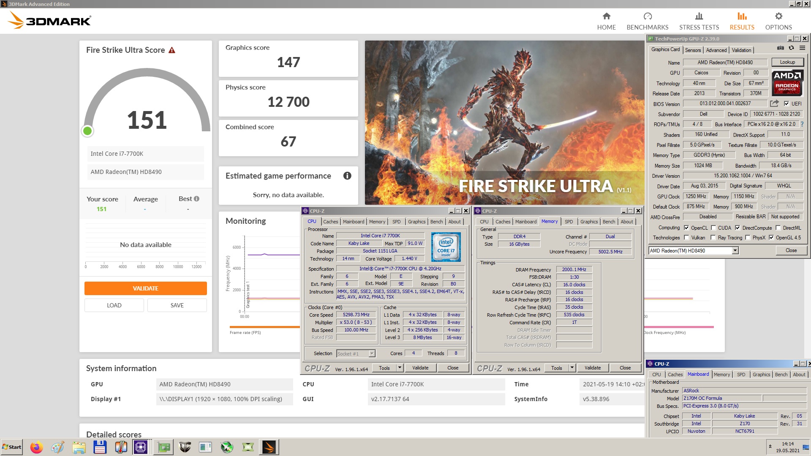Open the Graphics tab in CPU-Z mainboard window
Screen dimensions: 811x456
[x=761, y=375]
